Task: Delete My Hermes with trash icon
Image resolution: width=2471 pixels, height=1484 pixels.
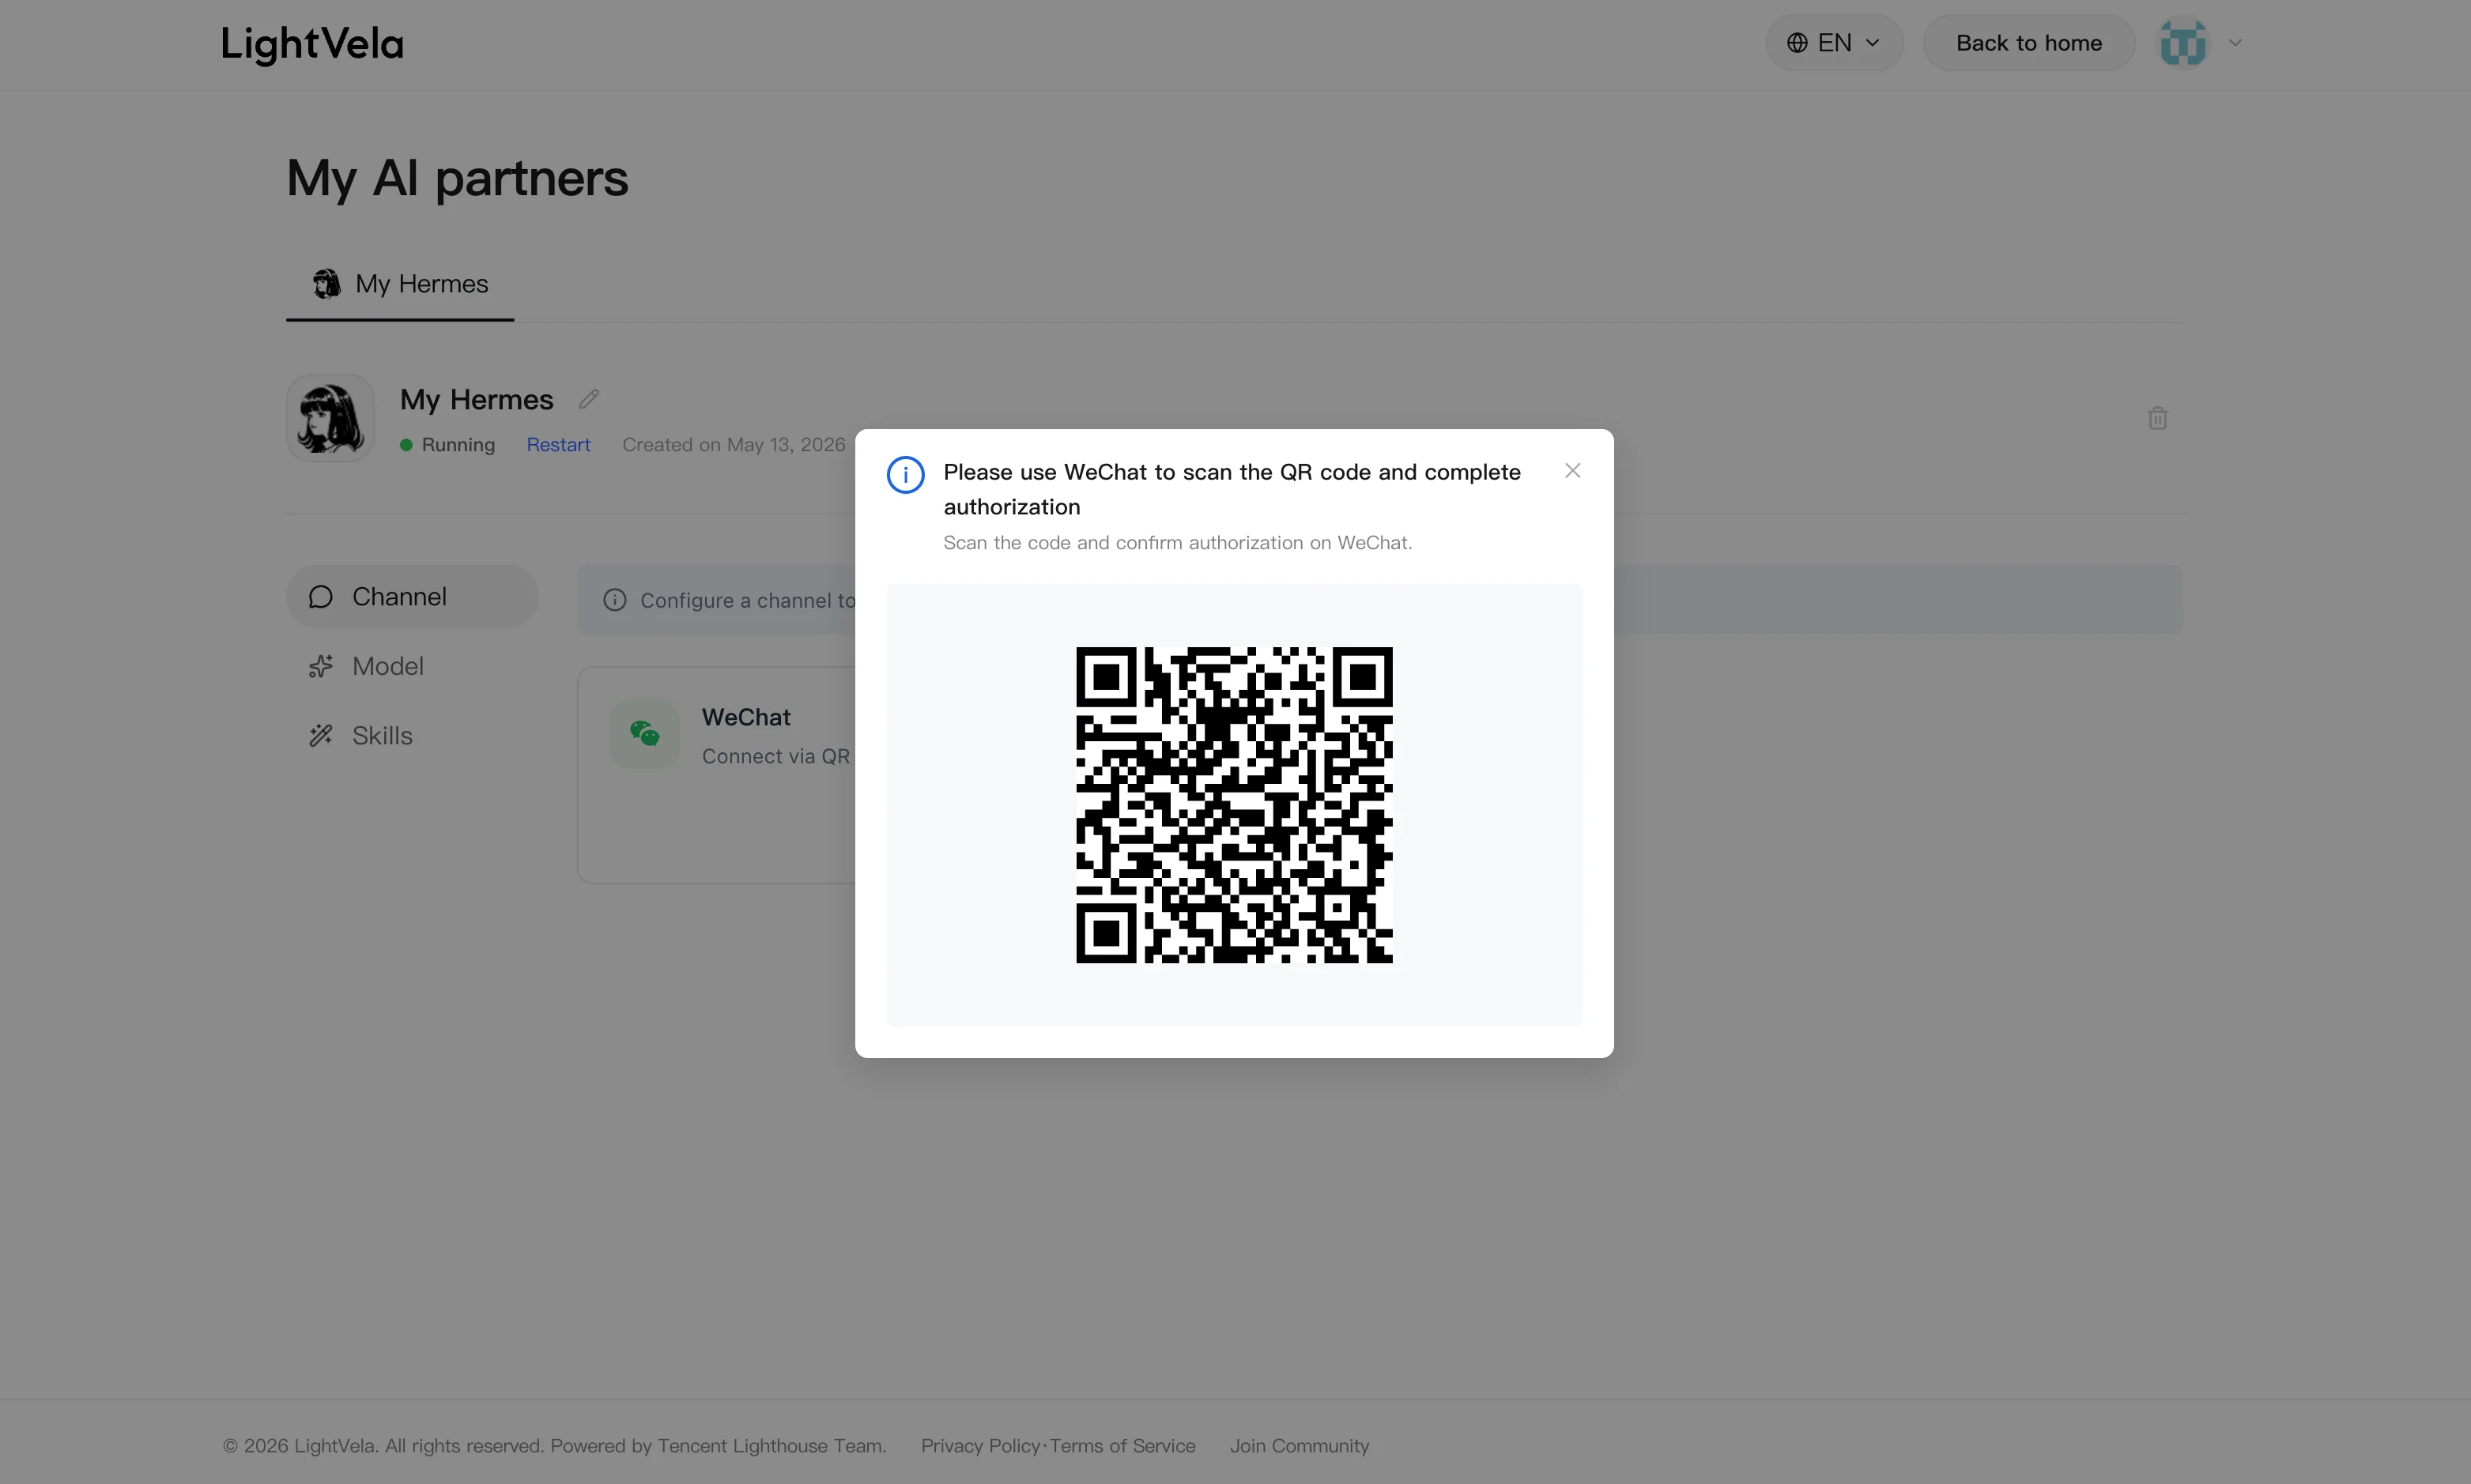Action: tap(2157, 418)
